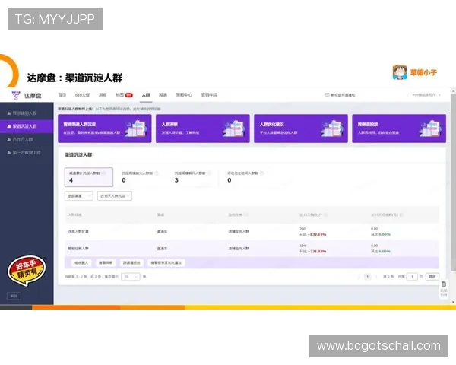Click help icon next to 存在优化空间人群数
This screenshot has width=456, height=365.
tap(262, 173)
